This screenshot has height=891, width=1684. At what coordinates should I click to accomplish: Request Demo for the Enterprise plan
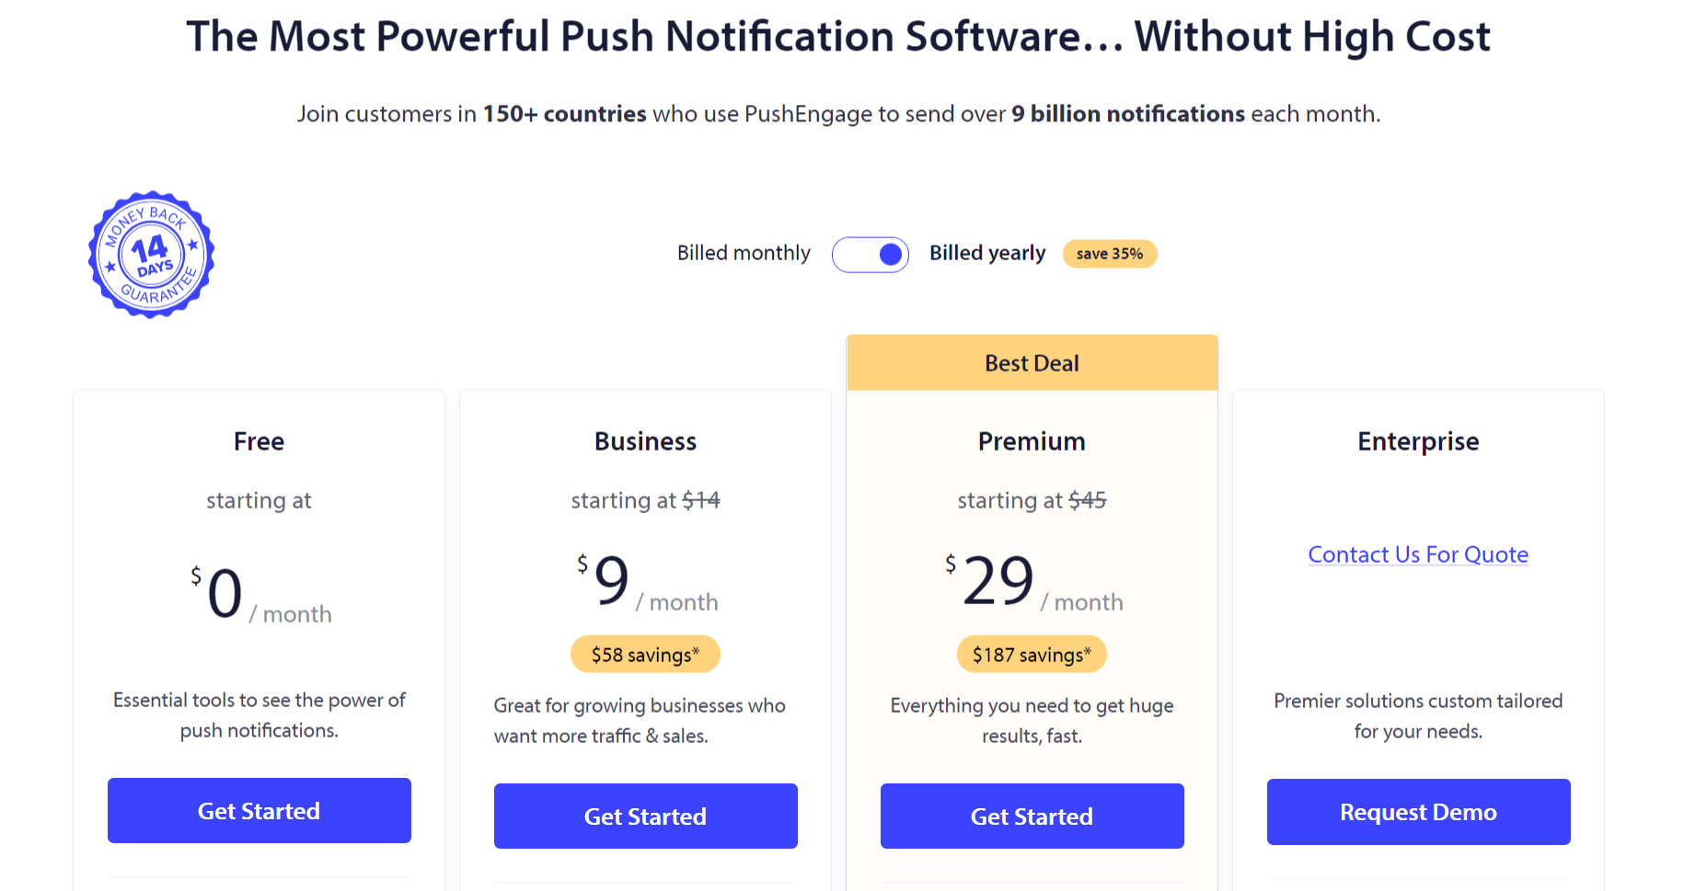coord(1418,811)
